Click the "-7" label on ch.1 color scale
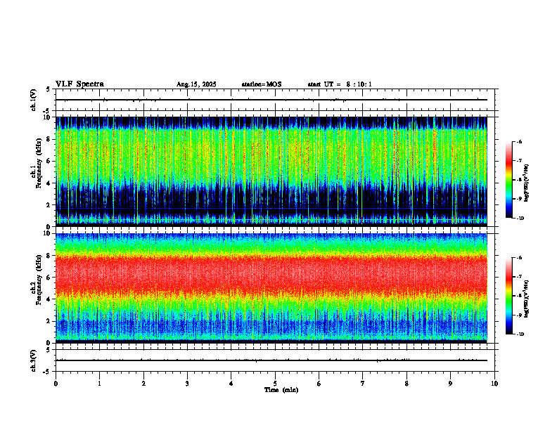Image resolution: width=557 pixels, height=430 pixels. (519, 161)
